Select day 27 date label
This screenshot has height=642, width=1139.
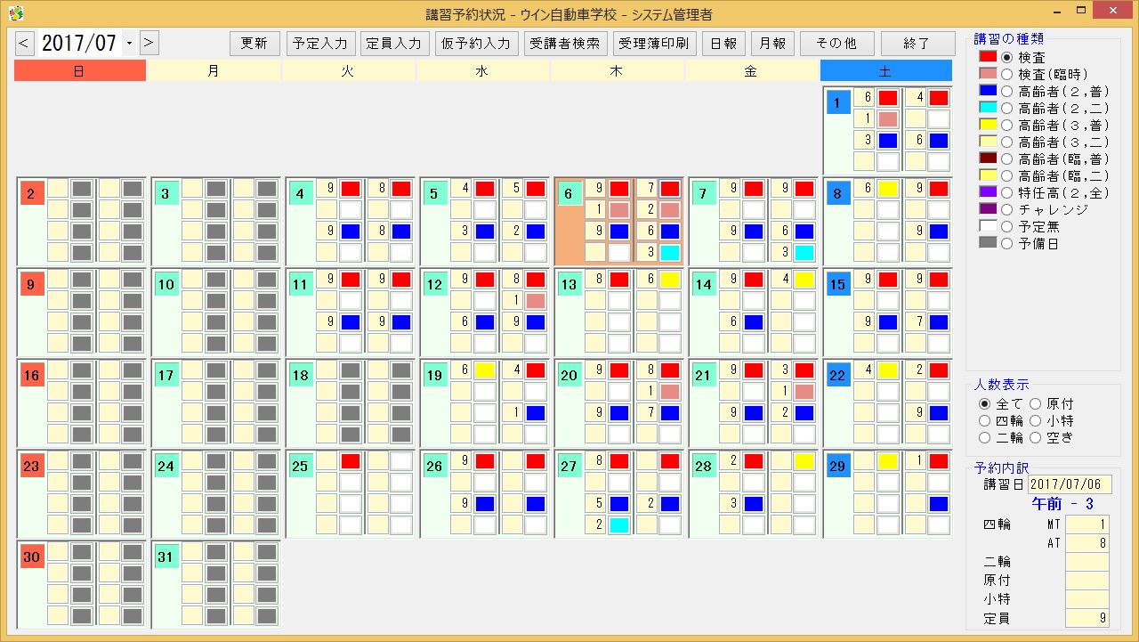(569, 466)
